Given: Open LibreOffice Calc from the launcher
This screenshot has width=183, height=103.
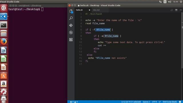Looking at the screenshot, I should [x=3, y=59].
